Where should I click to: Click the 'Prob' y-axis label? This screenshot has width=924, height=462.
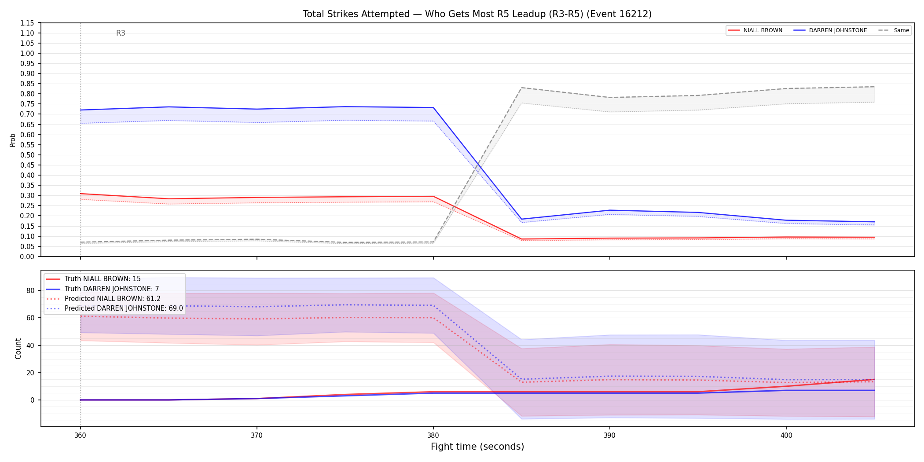pos(13,140)
